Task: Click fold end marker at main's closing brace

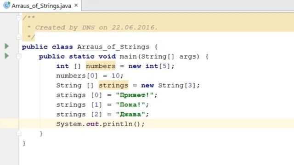Action: point(18,133)
